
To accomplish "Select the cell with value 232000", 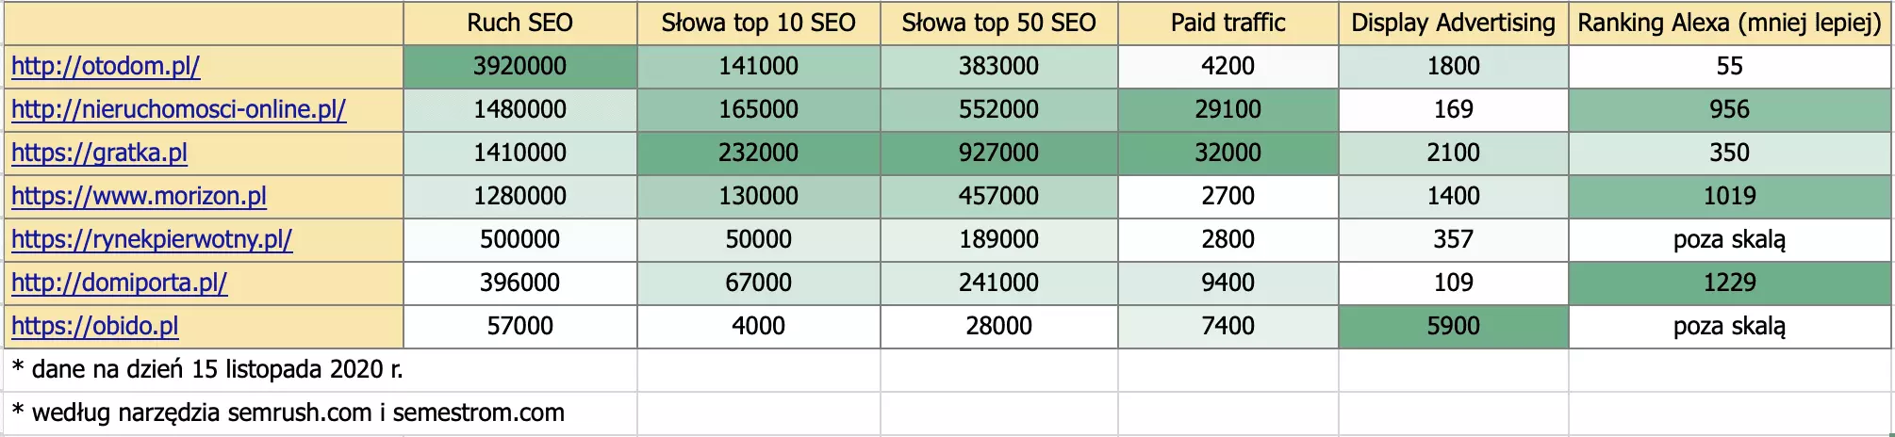I will point(759,154).
